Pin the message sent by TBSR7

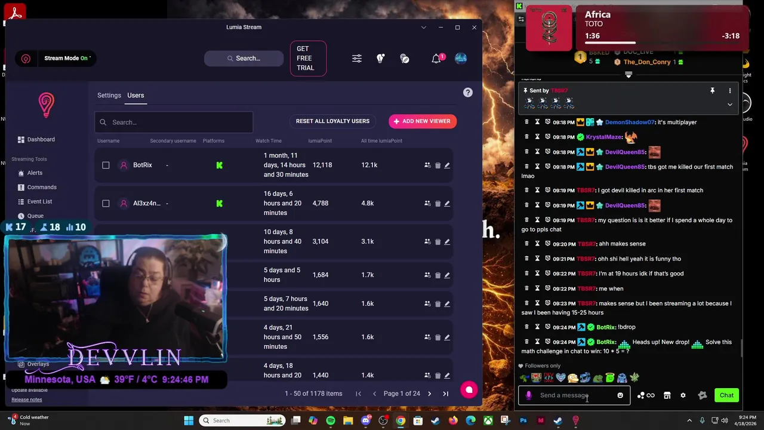pyautogui.click(x=712, y=91)
